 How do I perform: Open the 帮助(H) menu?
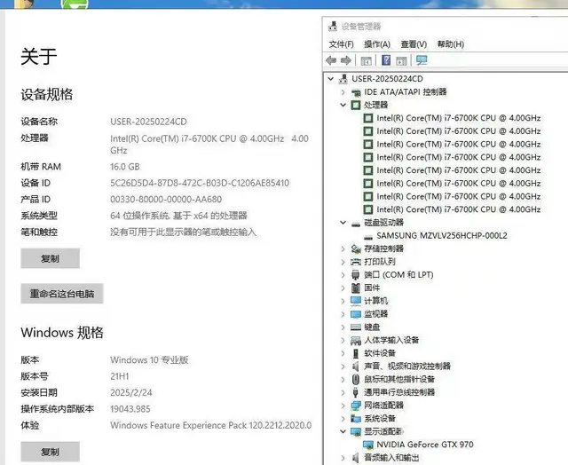(451, 44)
